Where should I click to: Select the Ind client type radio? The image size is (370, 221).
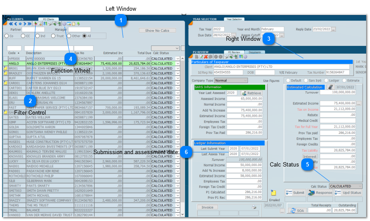coord(37,36)
